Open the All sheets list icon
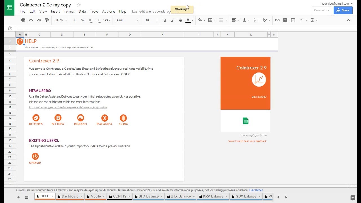 [x=27, y=197]
